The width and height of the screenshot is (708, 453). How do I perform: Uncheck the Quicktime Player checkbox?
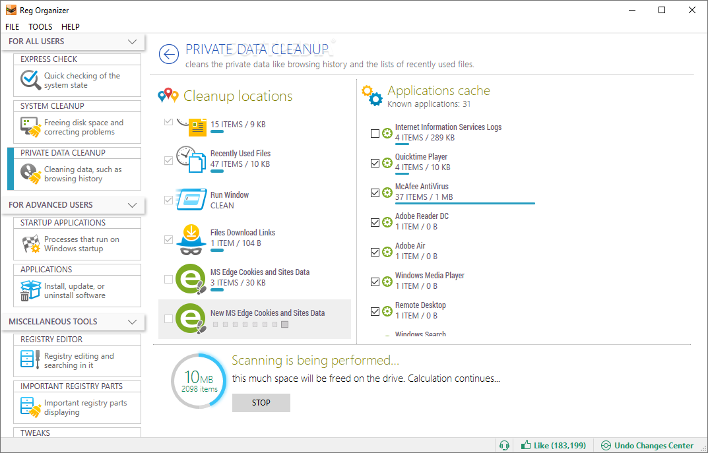click(x=375, y=164)
